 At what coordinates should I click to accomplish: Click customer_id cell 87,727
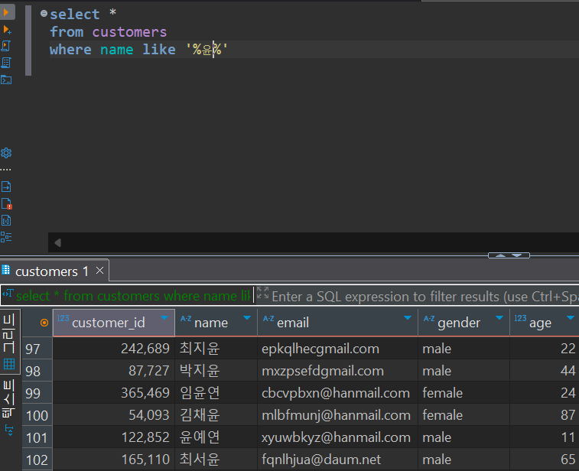pos(114,371)
